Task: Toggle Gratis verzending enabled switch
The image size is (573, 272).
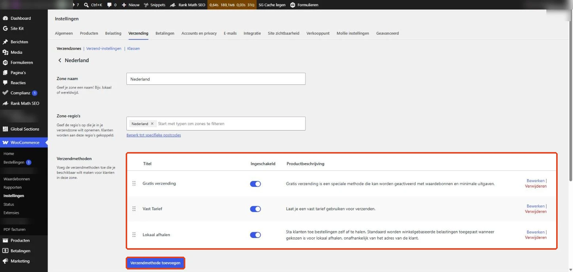Action: tap(255, 184)
